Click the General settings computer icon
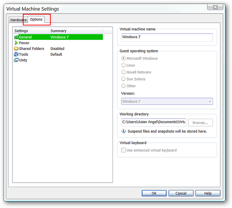Screen dimensions: 232x208 click(16, 37)
